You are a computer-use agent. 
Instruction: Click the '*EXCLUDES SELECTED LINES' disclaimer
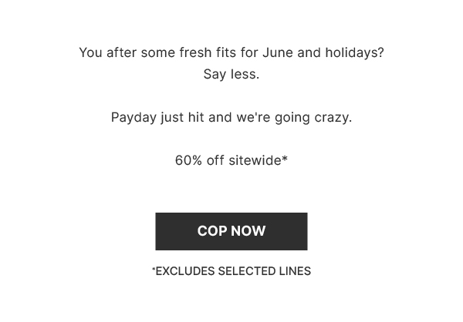[231, 271]
